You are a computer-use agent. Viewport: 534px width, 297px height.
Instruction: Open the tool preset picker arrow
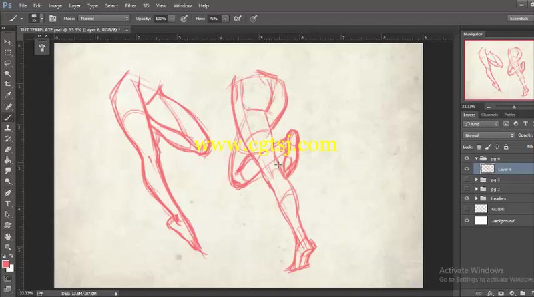[21, 19]
